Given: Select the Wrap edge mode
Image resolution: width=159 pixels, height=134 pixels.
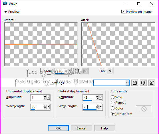Looking at the screenshot, I should (112, 97).
